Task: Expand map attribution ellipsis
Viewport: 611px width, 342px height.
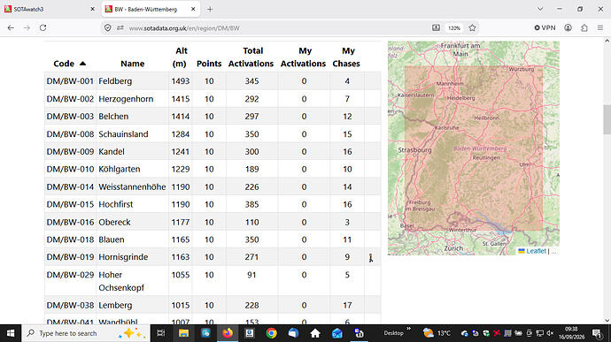Action: [553, 251]
